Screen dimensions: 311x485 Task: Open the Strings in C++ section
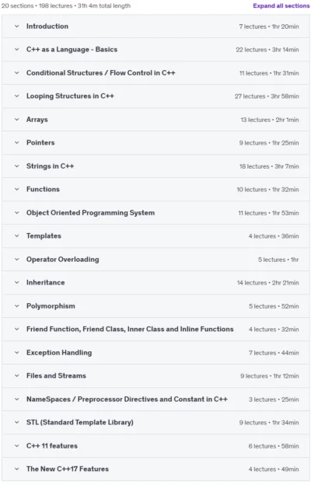155,166
